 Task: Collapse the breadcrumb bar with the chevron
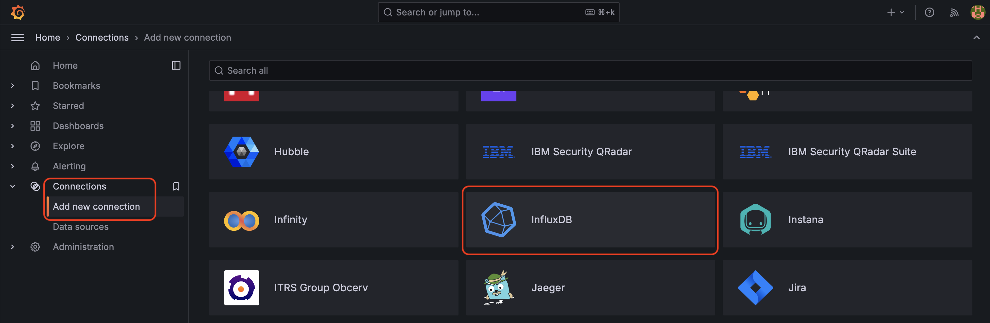click(x=977, y=37)
